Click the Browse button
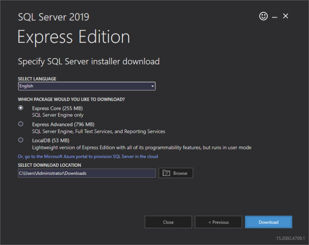 (176, 173)
